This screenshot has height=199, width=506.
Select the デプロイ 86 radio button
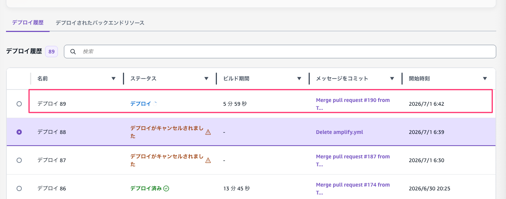click(19, 188)
